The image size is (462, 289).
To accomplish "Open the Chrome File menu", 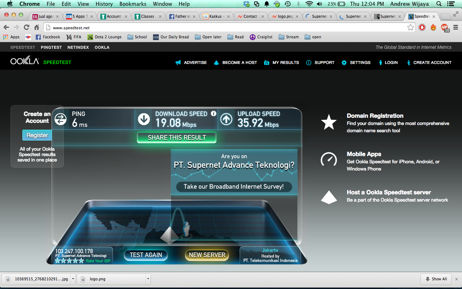I will pos(51,4).
